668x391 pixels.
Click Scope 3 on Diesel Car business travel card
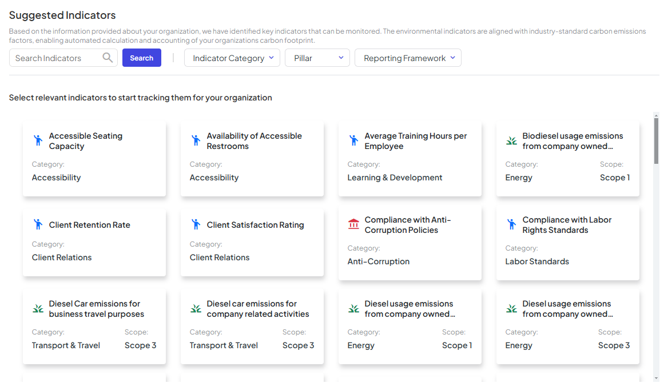point(140,345)
